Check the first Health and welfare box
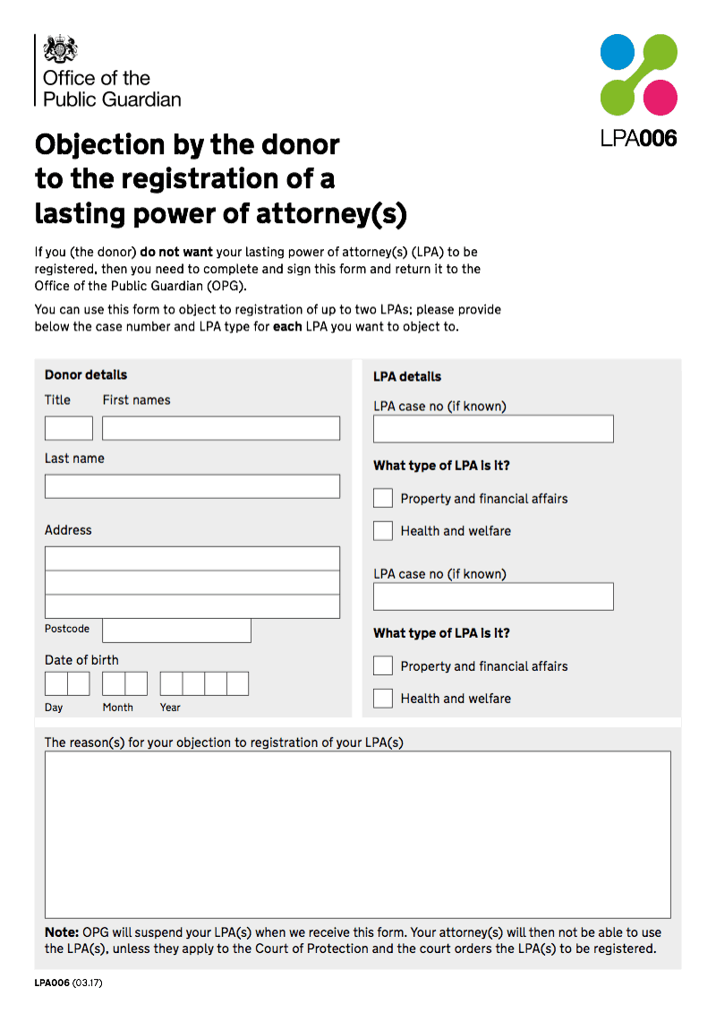The height and width of the screenshot is (1013, 716). click(x=382, y=530)
